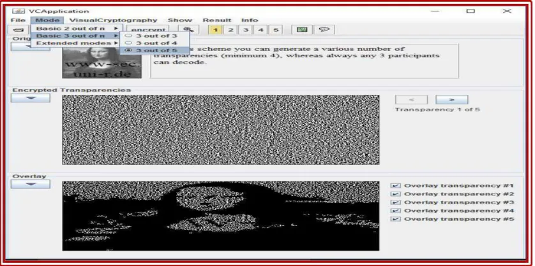The width and height of the screenshot is (535, 266).
Task: Go to next transparency with > button
Action: 452,100
